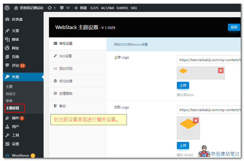Click the square logo preview thumbnail
244x161 pixels.
[x=188, y=128]
